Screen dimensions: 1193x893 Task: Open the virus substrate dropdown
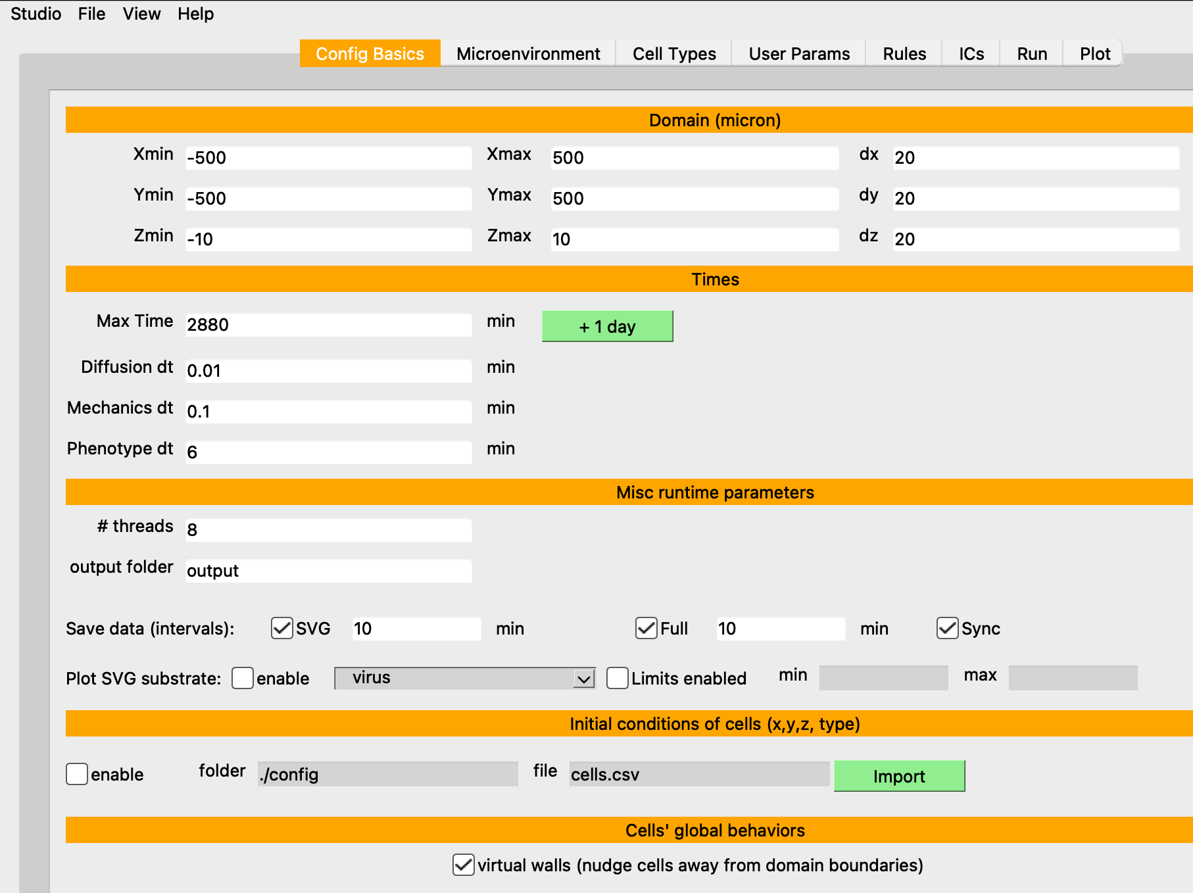pyautogui.click(x=465, y=678)
